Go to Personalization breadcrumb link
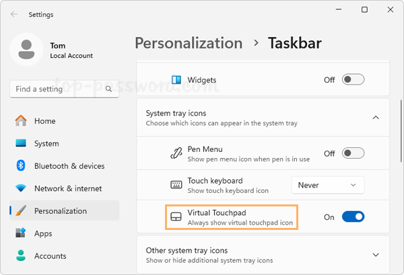This screenshot has width=404, height=275. pyautogui.click(x=189, y=44)
